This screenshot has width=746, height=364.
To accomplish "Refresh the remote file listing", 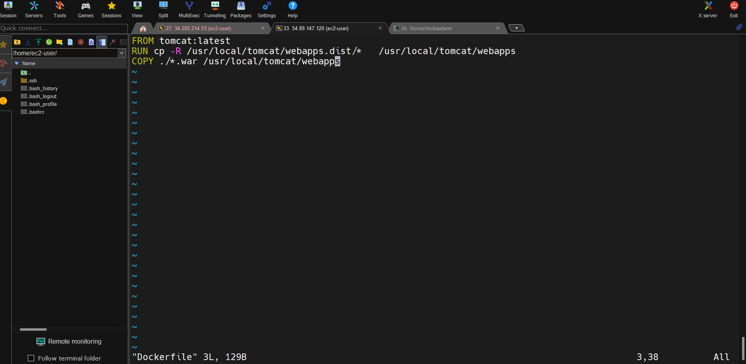I will pos(49,42).
